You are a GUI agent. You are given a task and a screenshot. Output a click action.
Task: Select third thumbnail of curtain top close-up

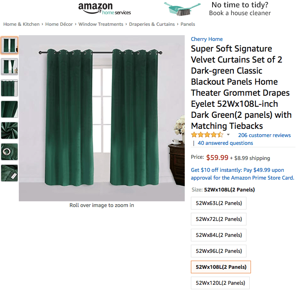coord(9,88)
